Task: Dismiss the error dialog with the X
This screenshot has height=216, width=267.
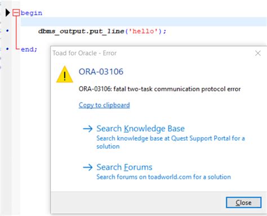Action: [x=258, y=53]
